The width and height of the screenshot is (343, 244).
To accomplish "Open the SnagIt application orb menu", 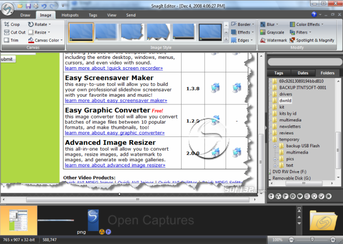I will (x=7, y=9).
